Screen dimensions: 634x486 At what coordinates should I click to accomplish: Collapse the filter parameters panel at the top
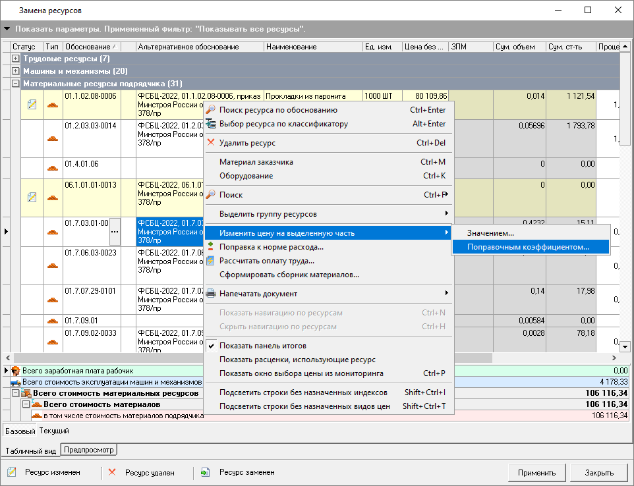click(x=7, y=28)
